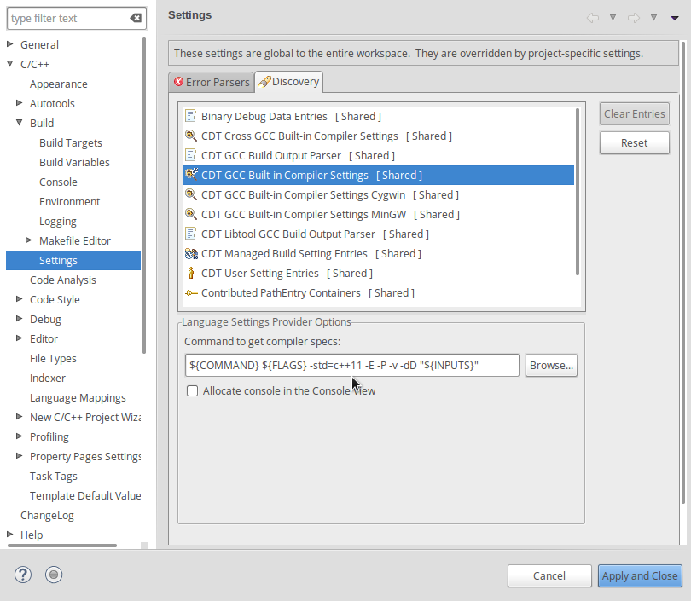The width and height of the screenshot is (691, 601).
Task: Click the clear filter text icon
Action: 136,18
